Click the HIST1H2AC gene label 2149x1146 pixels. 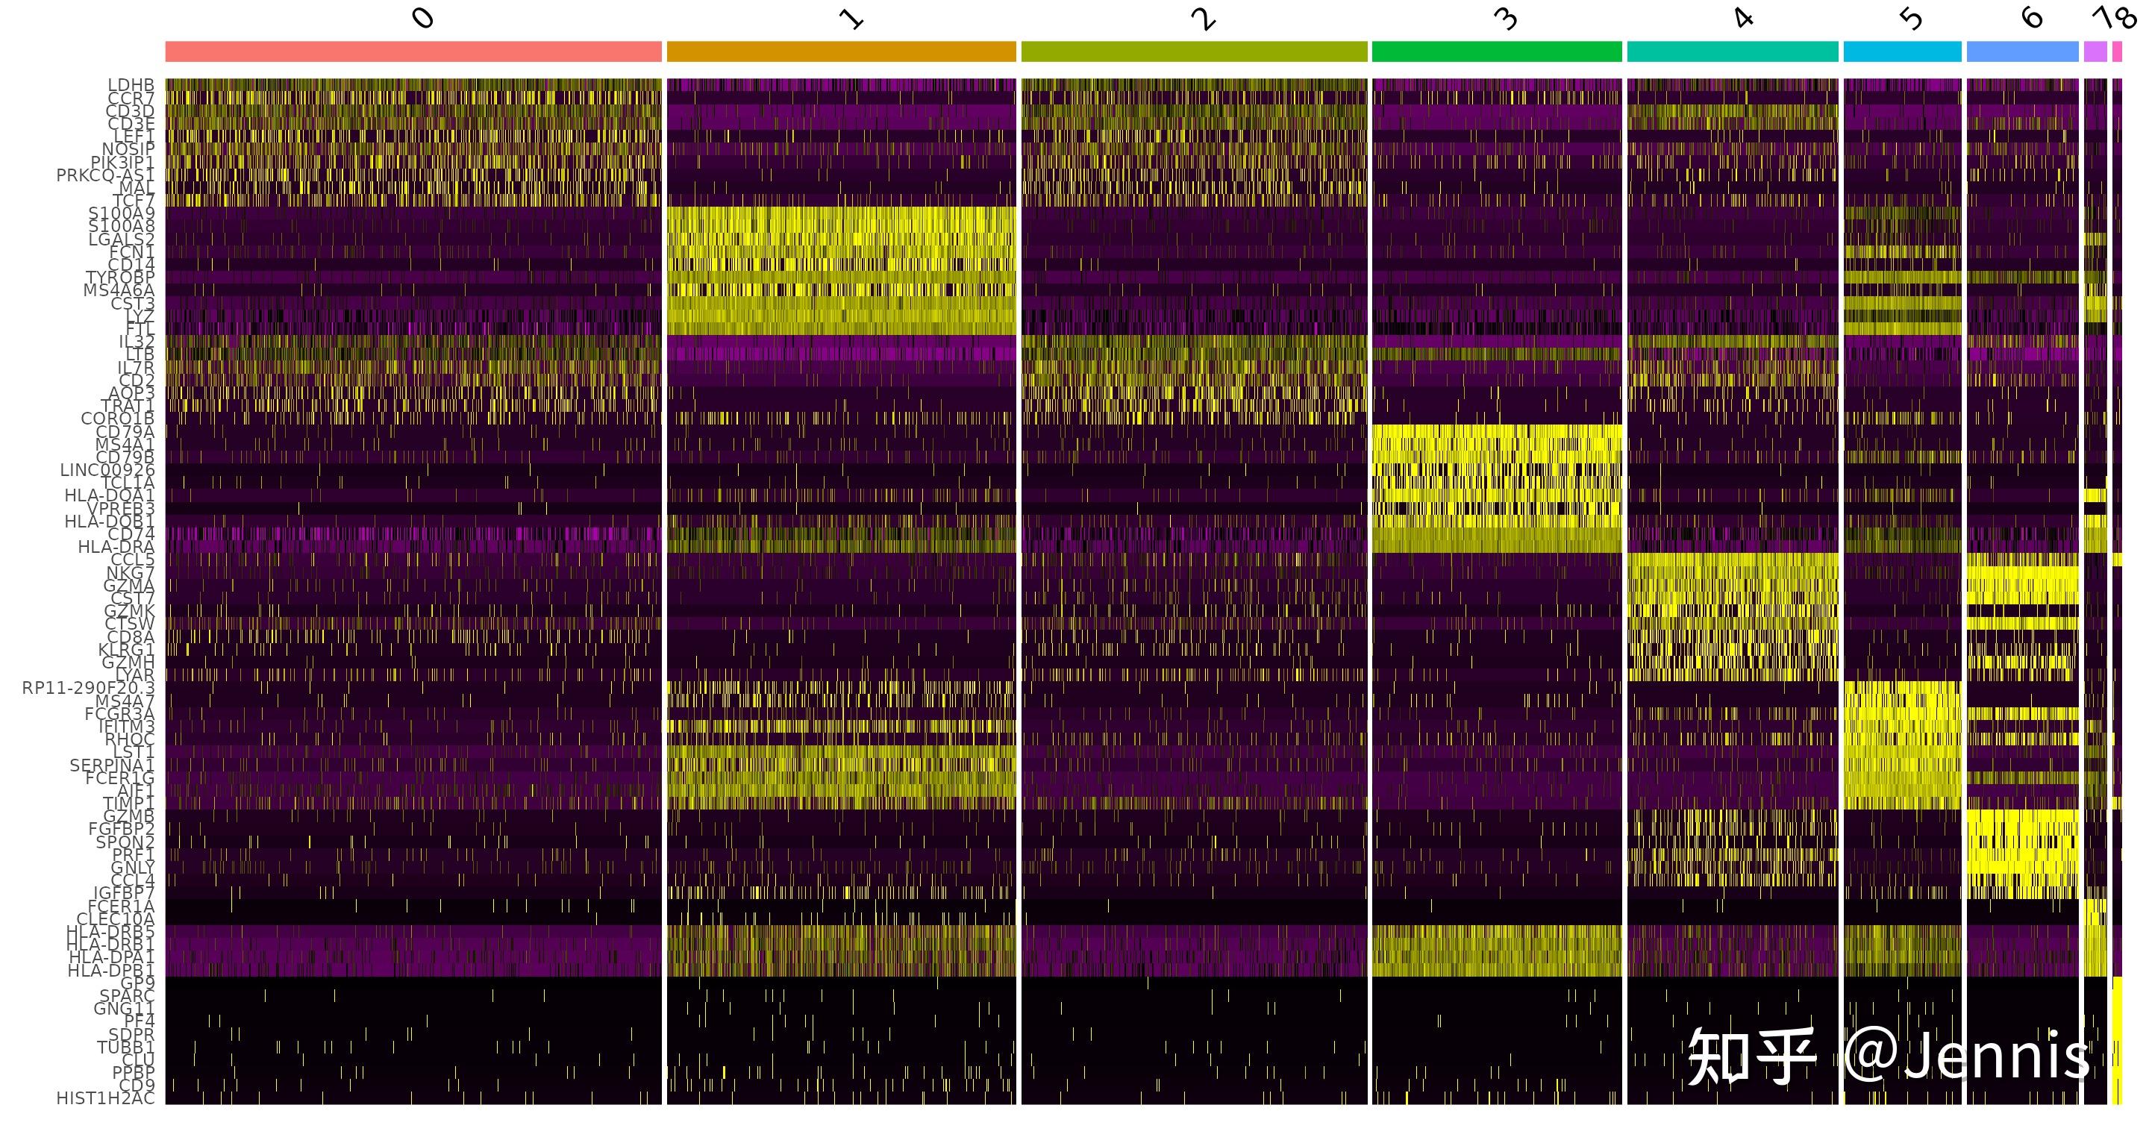(105, 1098)
